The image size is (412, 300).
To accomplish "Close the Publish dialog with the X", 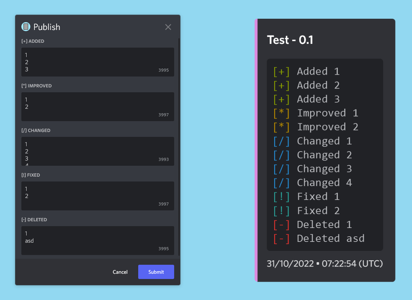I will pyautogui.click(x=168, y=27).
